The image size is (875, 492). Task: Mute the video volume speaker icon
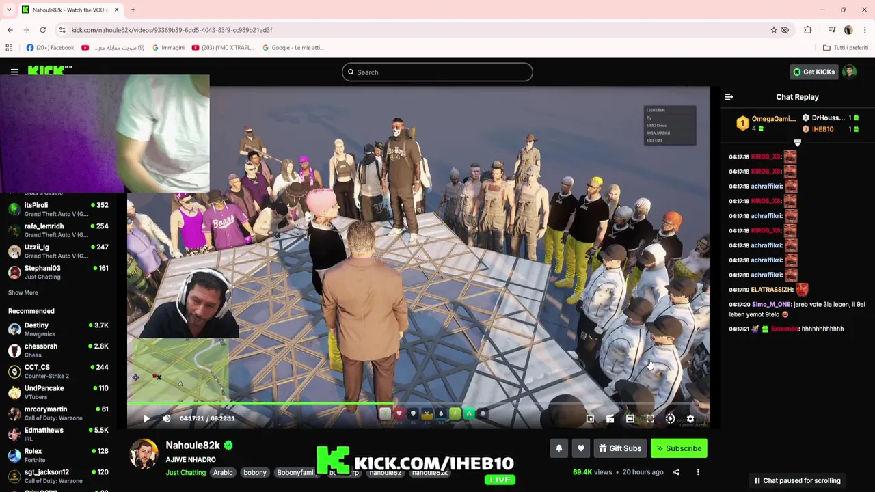(166, 418)
